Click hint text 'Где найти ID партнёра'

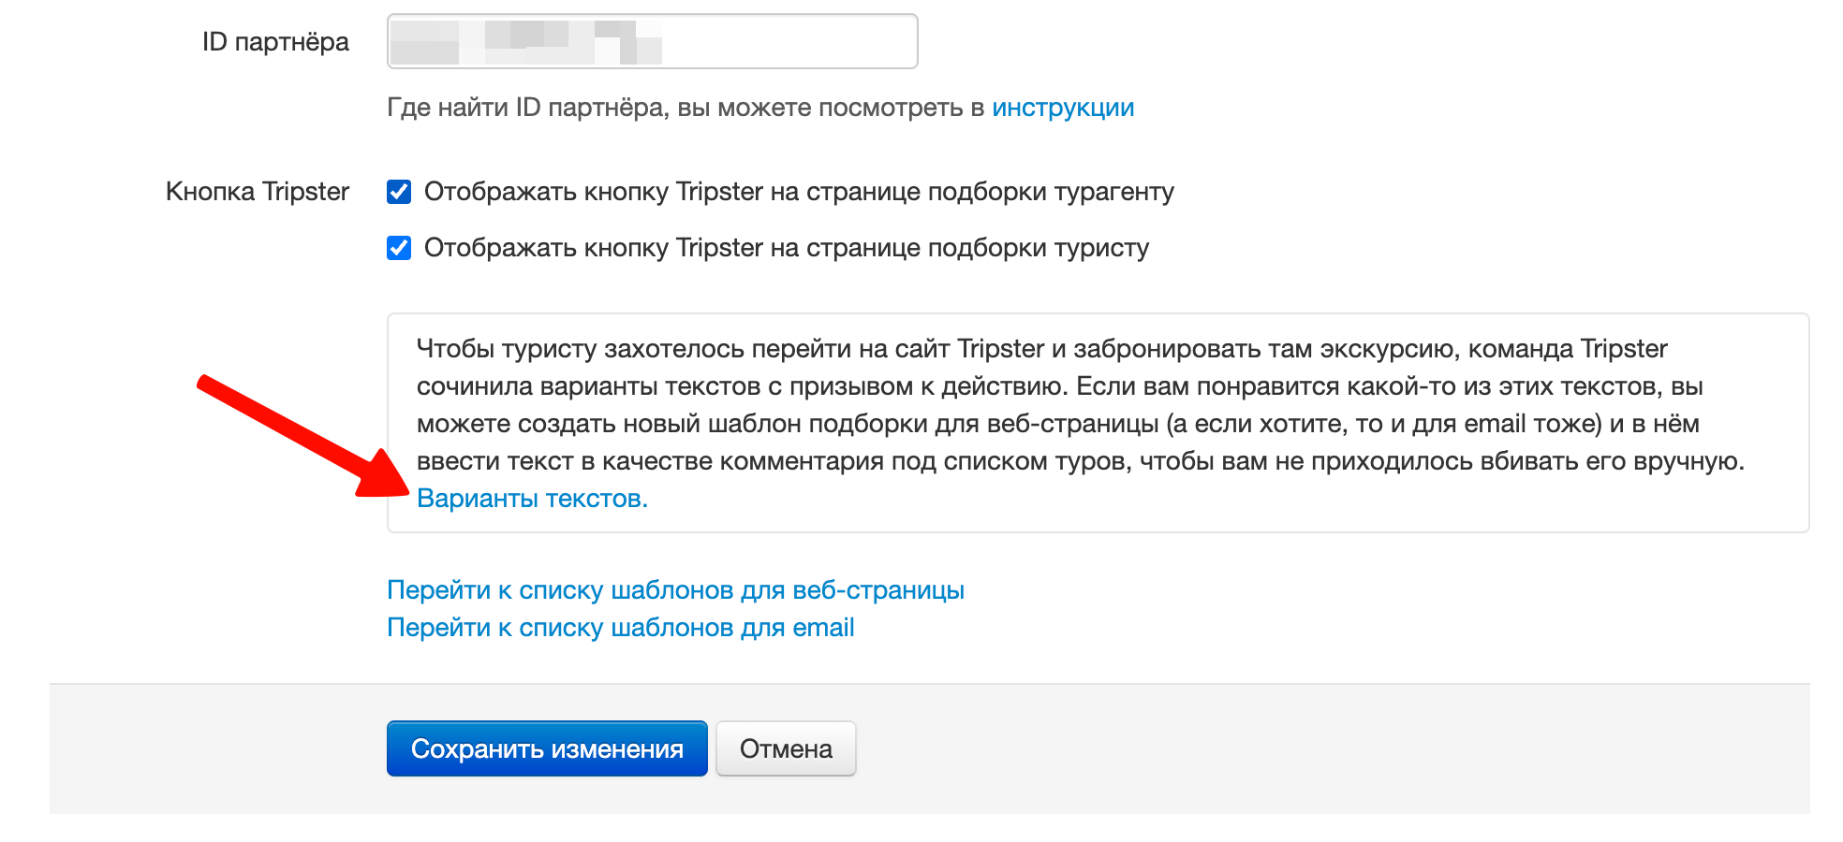[525, 108]
